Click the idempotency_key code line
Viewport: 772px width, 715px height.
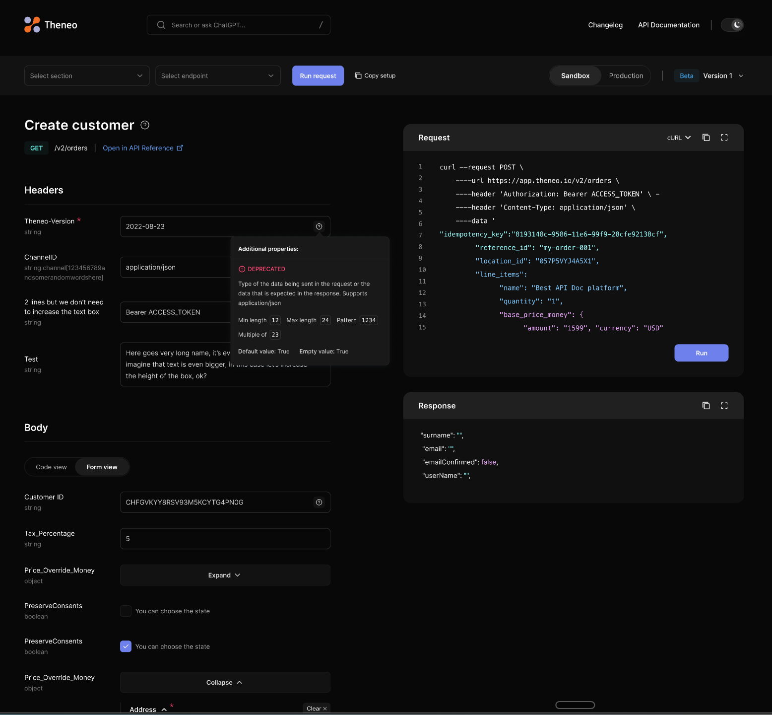(x=553, y=234)
